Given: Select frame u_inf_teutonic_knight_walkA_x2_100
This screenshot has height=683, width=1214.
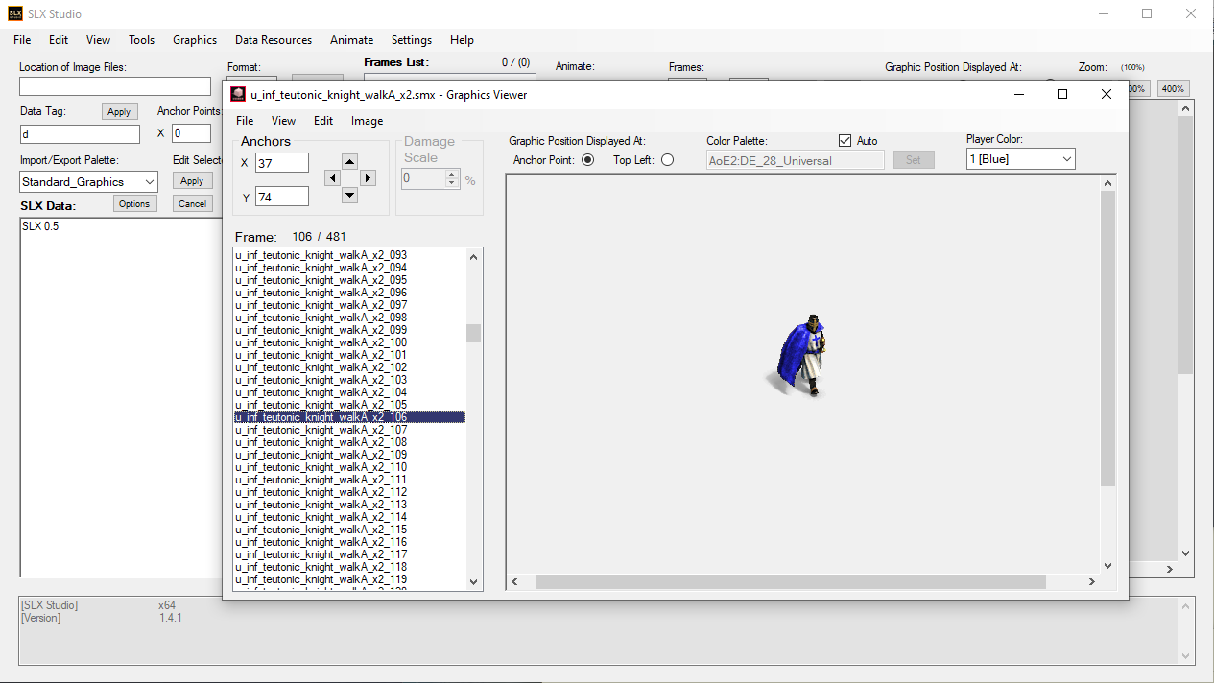Looking at the screenshot, I should [349, 342].
